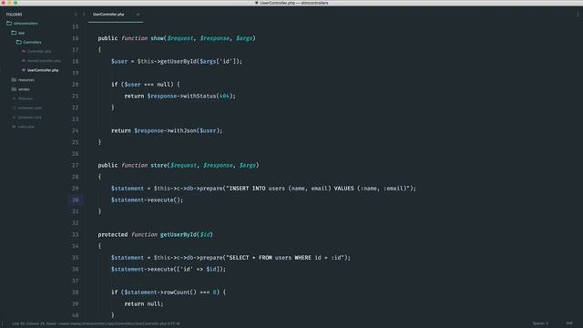Image resolution: width=583 pixels, height=328 pixels.
Task: Click line number 33 in the gutter
Action: coord(76,235)
